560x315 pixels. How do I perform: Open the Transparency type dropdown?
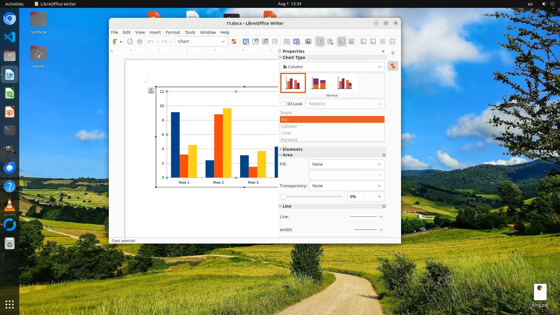(346, 186)
